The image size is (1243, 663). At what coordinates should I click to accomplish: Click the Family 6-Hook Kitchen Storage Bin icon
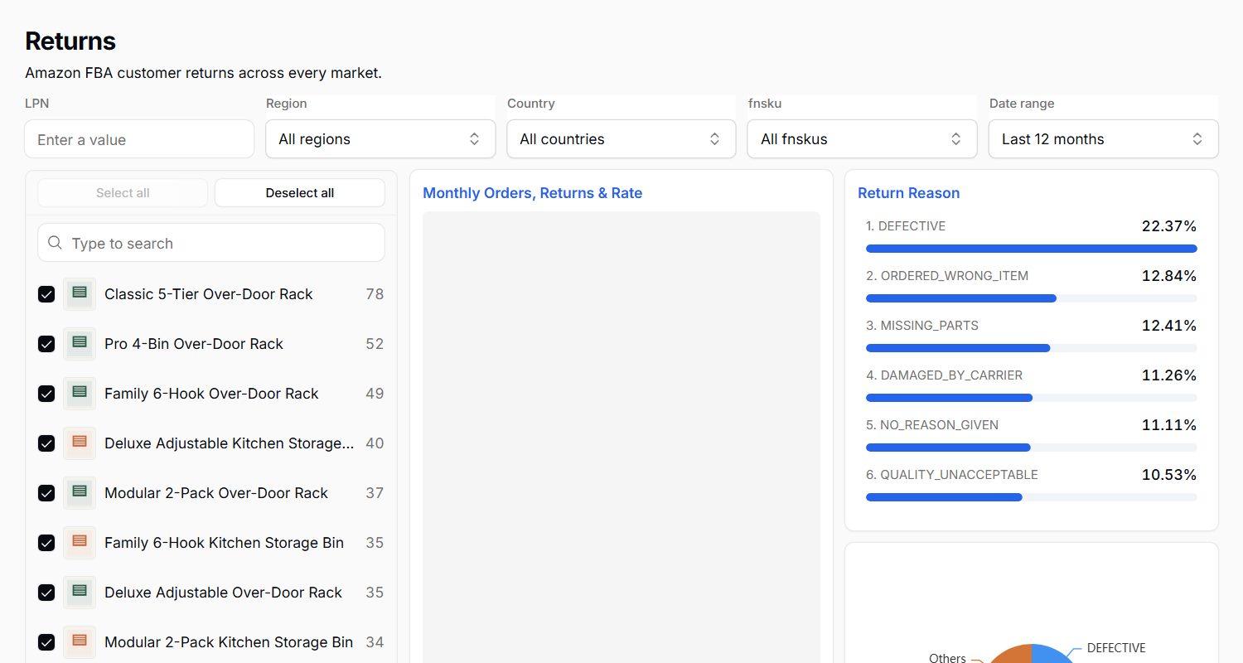[80, 543]
